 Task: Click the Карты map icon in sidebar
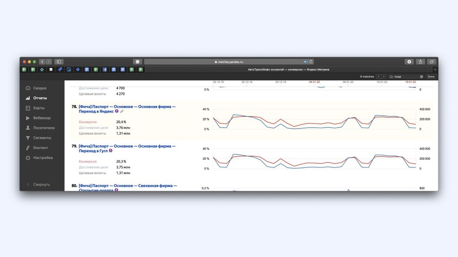point(28,108)
